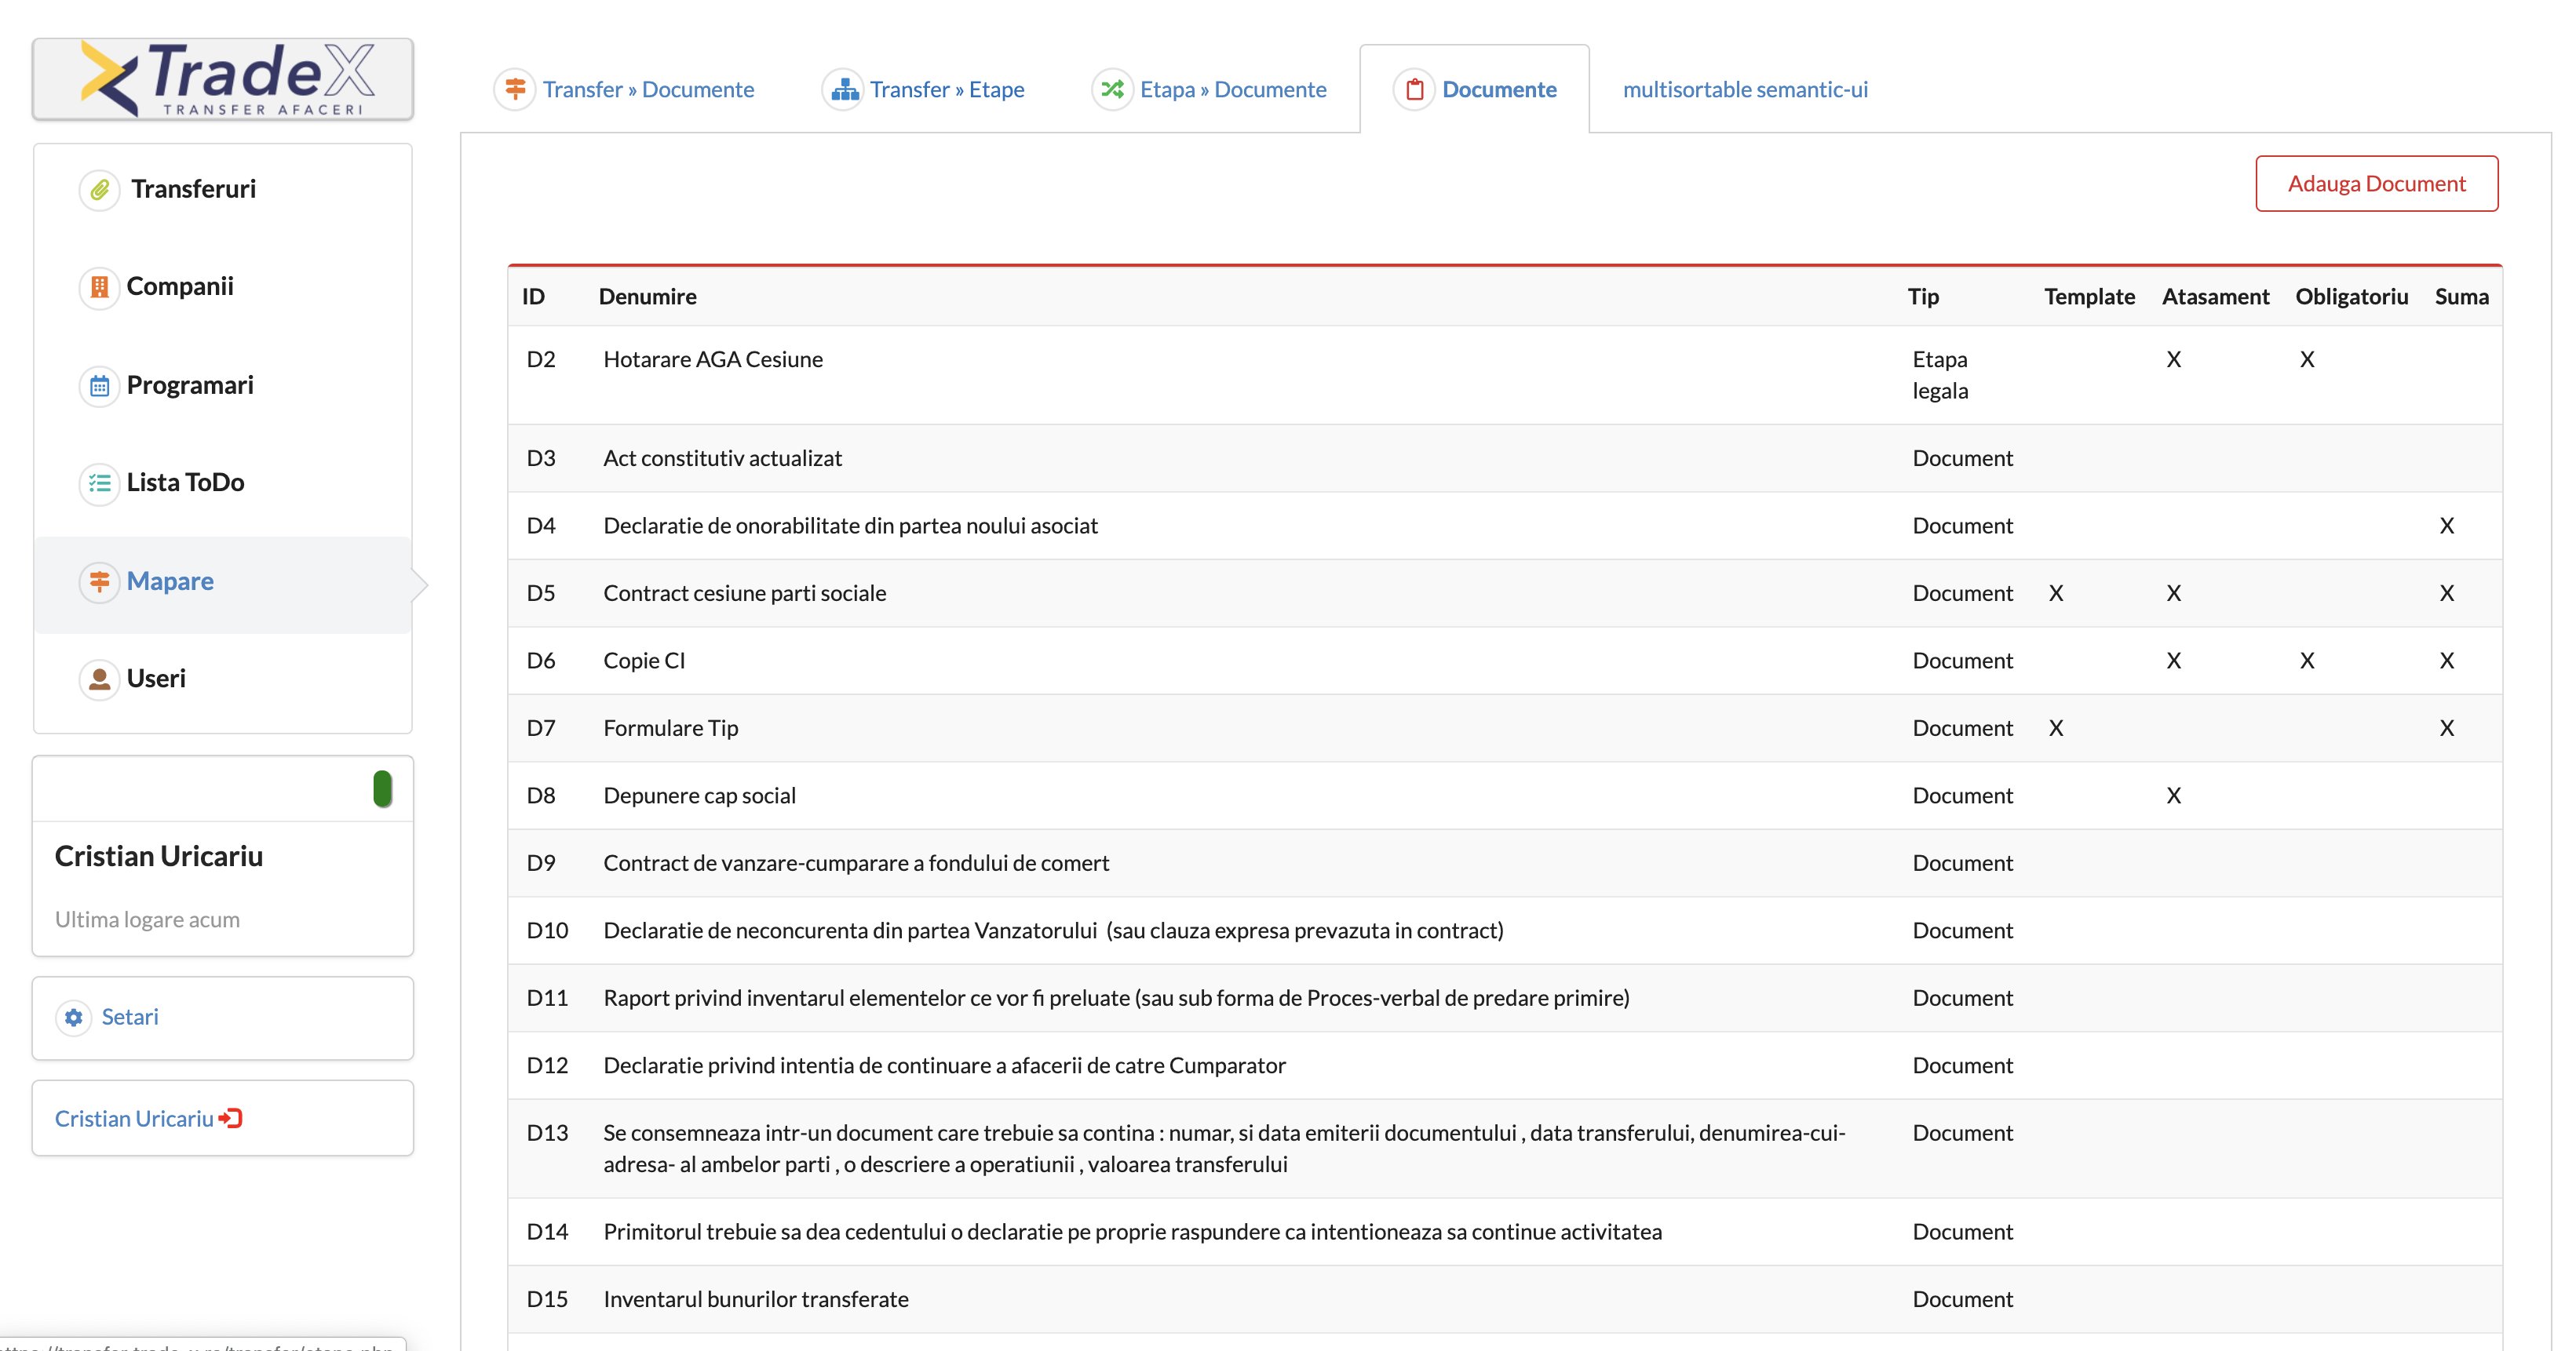Viewport: 2576px width, 1351px height.
Task: Click Copie CI document name
Action: (x=644, y=661)
